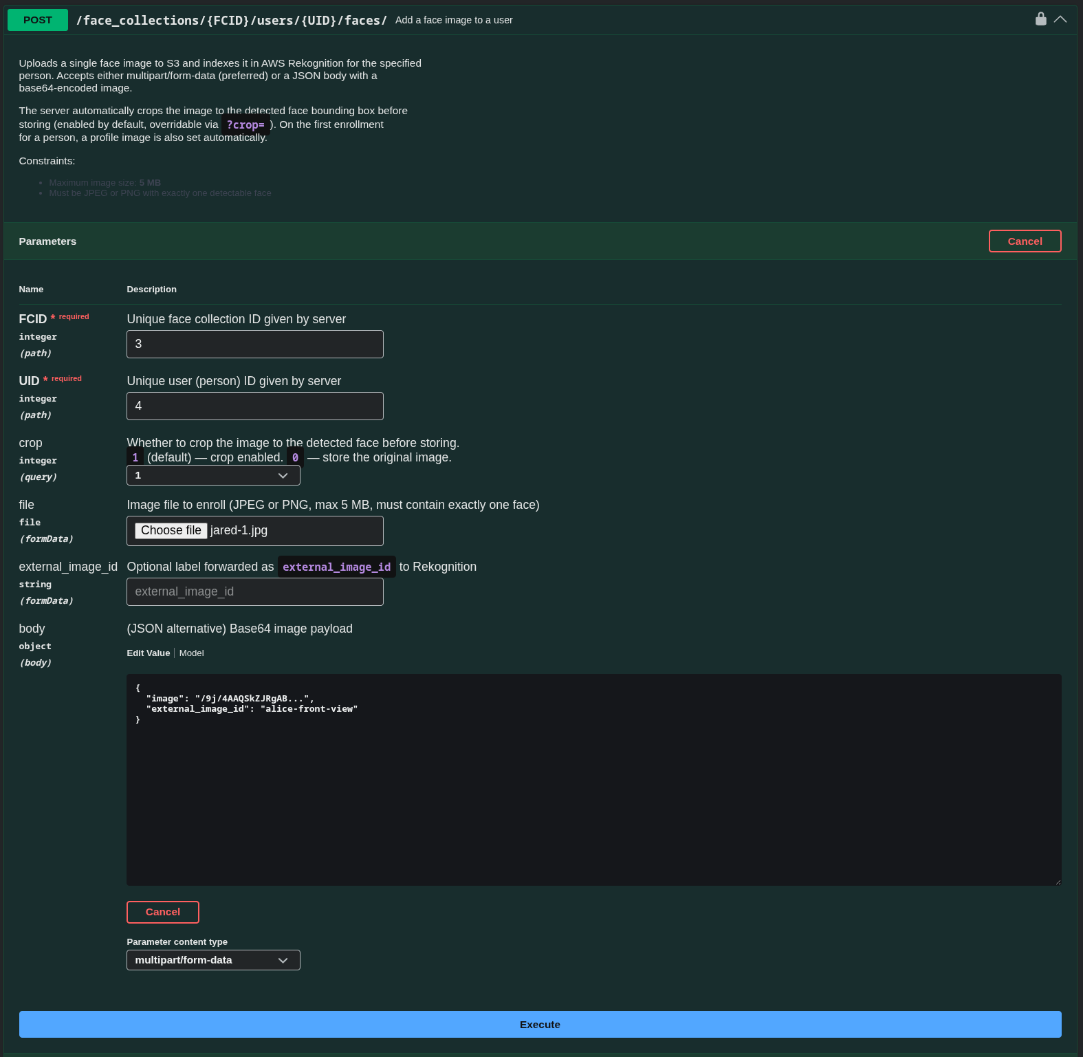Click the 'Must be JPEG or PNG' constraint line
The width and height of the screenshot is (1083, 1057).
160,193
